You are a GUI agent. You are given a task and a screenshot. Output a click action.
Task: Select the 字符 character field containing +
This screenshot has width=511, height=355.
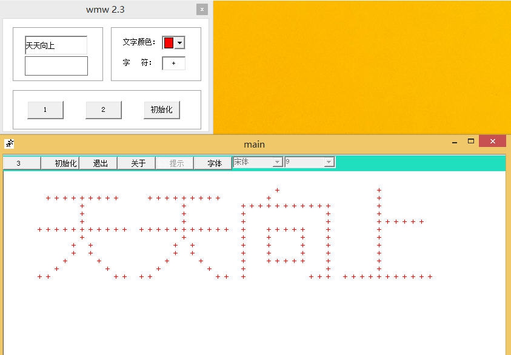[173, 62]
